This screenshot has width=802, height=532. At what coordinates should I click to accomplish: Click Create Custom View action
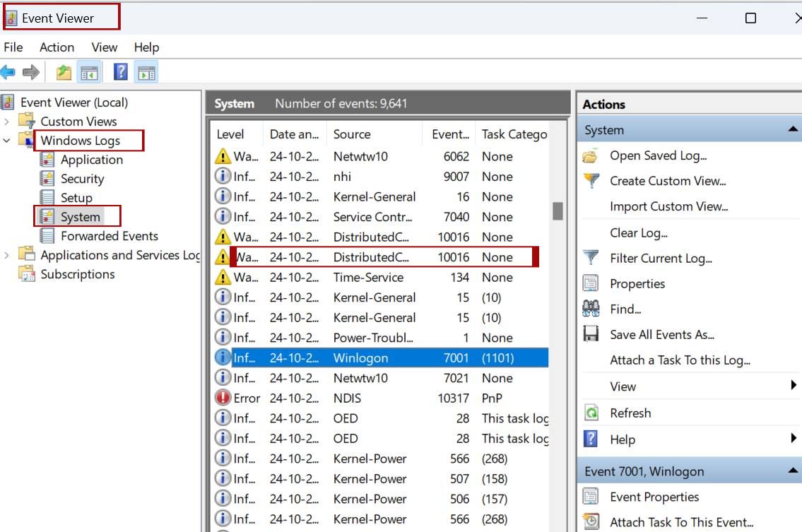point(667,181)
